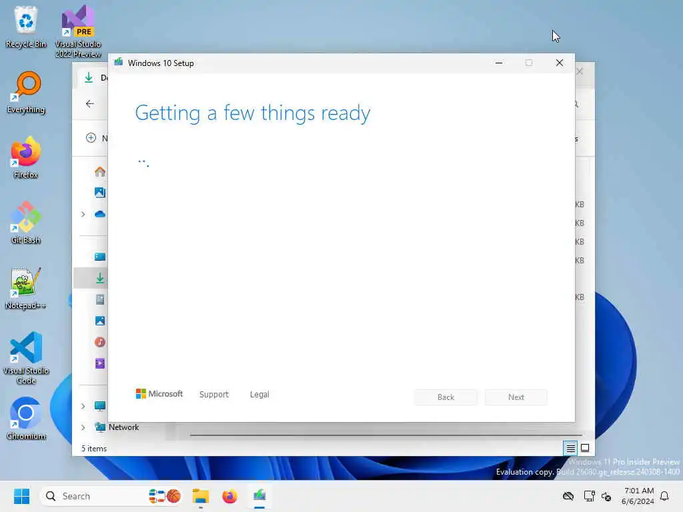
Task: Click the Explorer search magnifier icon
Action: coord(577,104)
